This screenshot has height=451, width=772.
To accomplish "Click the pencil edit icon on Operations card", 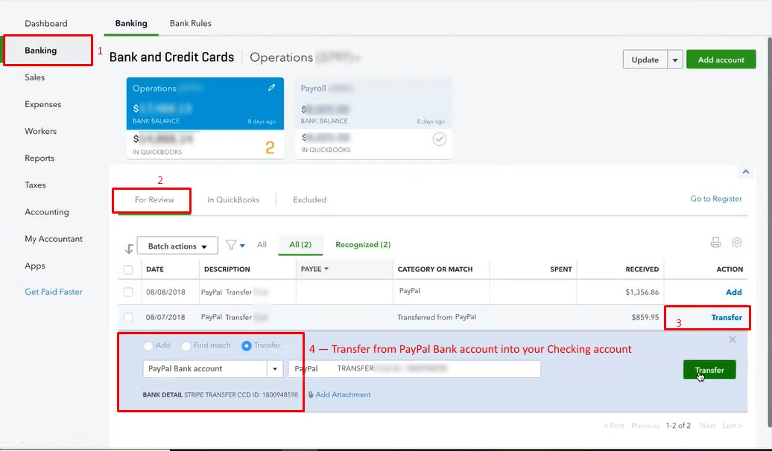I will coord(271,88).
